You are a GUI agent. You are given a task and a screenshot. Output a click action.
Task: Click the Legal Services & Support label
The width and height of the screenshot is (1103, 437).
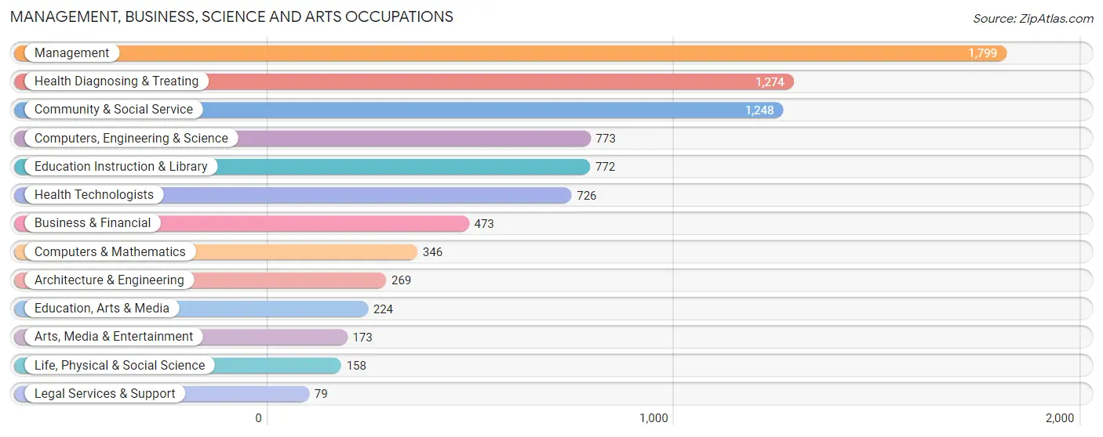tap(105, 394)
